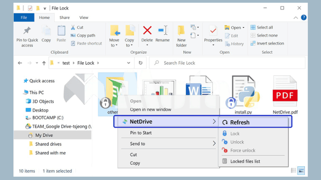Screen dimensions: 321x180
Task: Open the File tab
Action: point(24,17)
